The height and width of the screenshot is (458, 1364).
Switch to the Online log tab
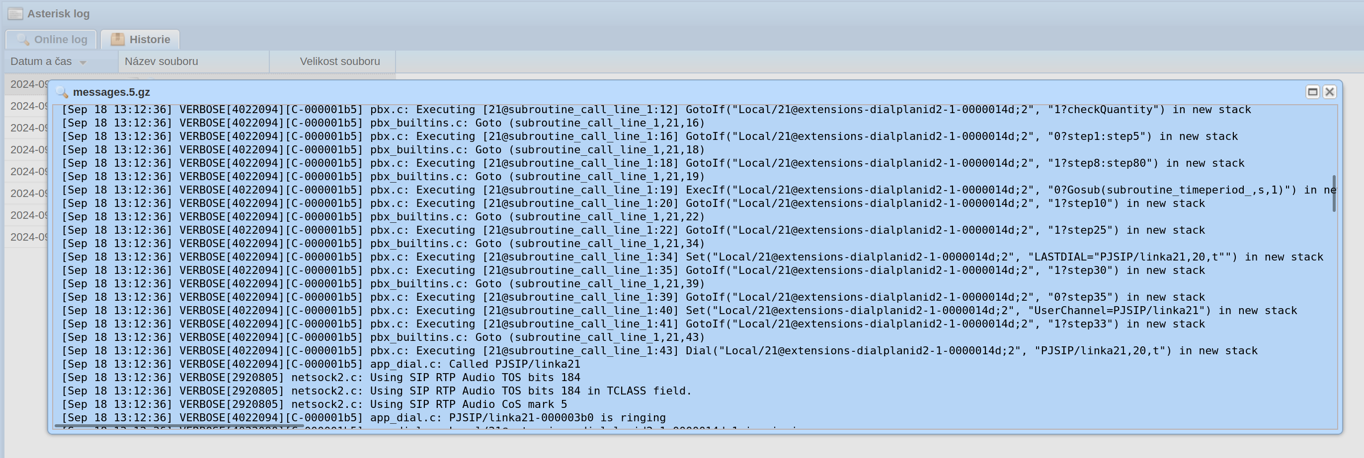51,40
